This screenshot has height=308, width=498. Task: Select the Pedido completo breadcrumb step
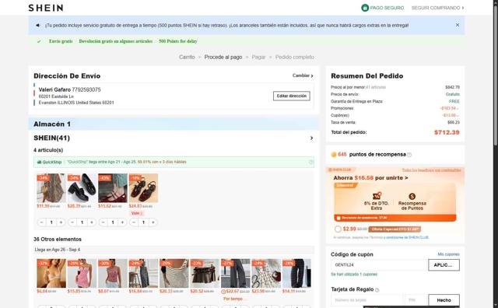tap(295, 57)
